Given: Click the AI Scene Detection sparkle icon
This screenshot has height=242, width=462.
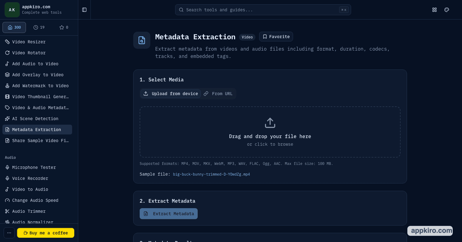Looking at the screenshot, I should tap(7, 119).
